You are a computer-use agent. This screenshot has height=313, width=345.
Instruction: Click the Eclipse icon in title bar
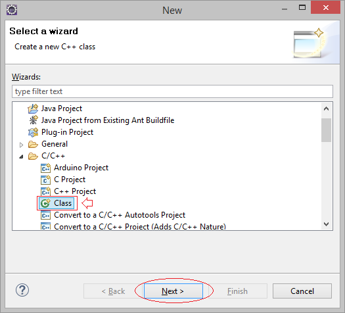(12, 10)
